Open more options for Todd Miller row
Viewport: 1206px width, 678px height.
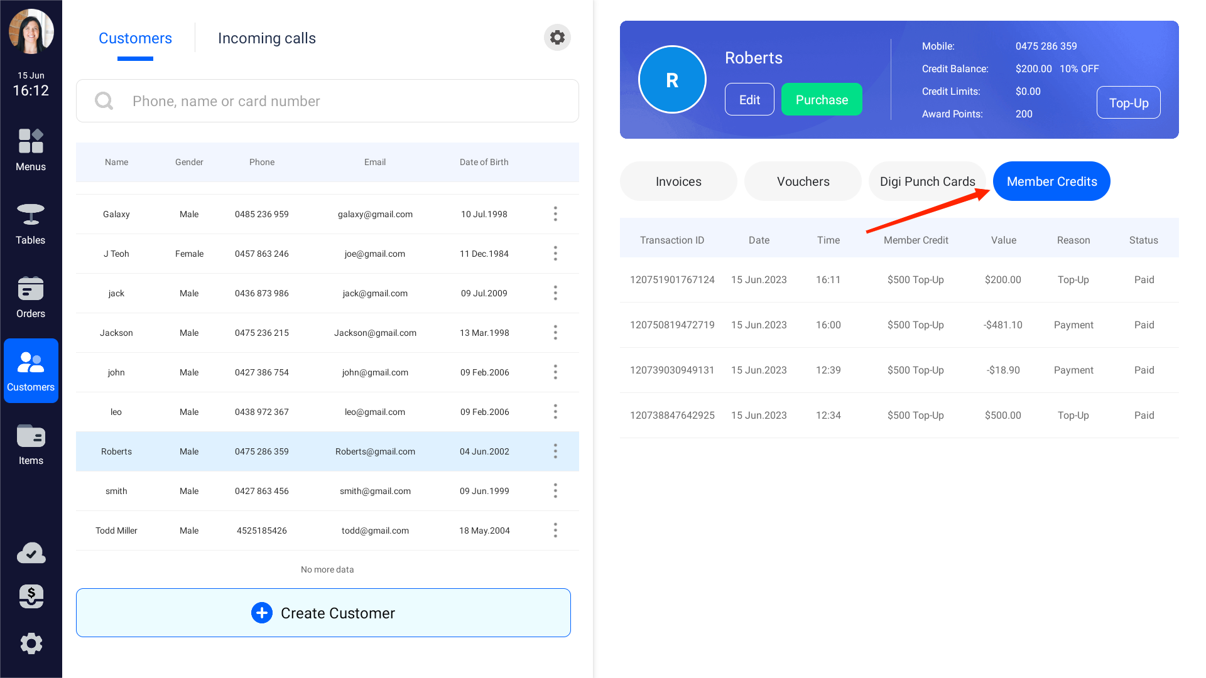tap(555, 530)
